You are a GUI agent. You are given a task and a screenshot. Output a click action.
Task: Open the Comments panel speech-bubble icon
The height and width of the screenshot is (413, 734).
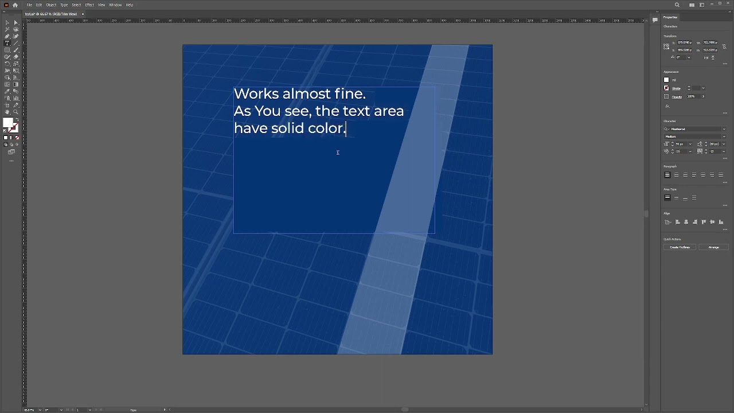pyautogui.click(x=655, y=20)
